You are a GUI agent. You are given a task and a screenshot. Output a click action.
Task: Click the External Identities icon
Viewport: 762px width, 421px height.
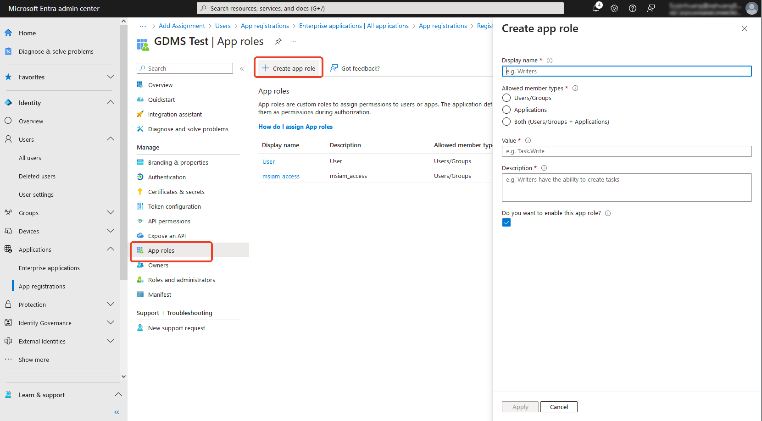click(8, 341)
